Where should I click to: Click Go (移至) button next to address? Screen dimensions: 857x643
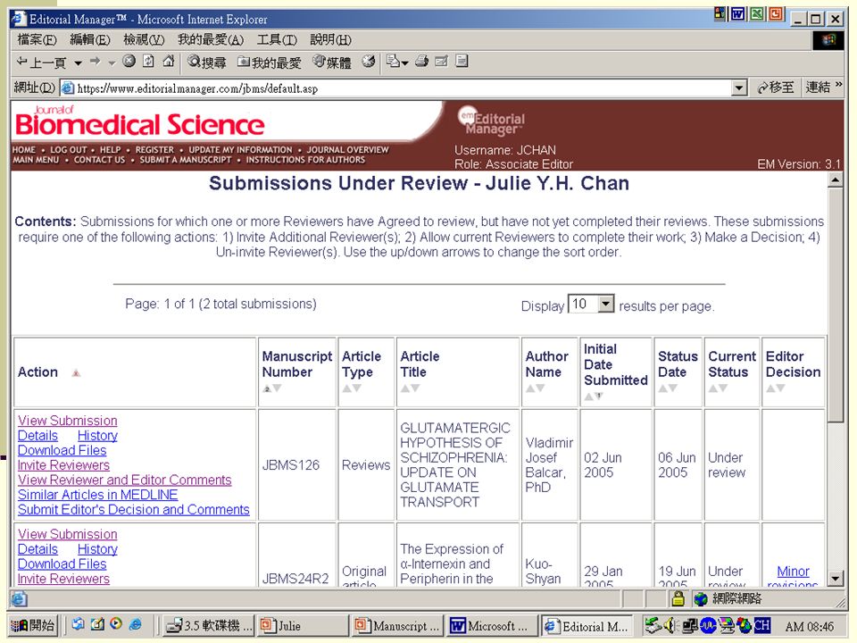(776, 88)
